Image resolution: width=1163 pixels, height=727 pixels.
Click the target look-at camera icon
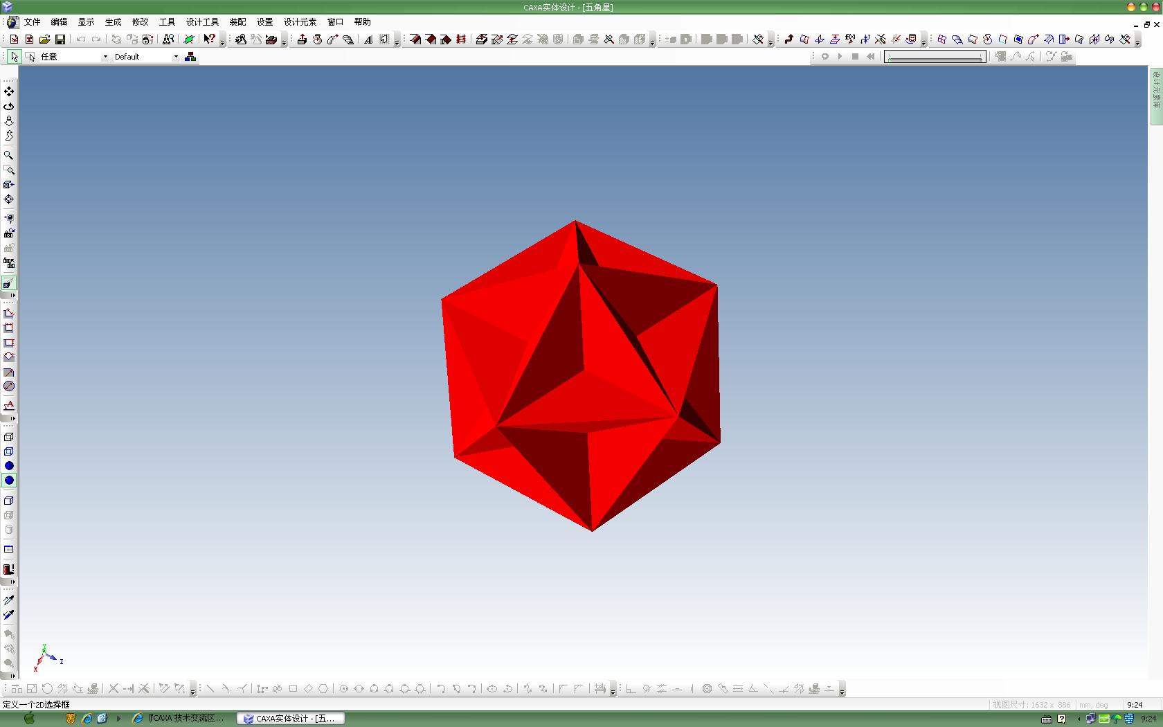[x=9, y=199]
